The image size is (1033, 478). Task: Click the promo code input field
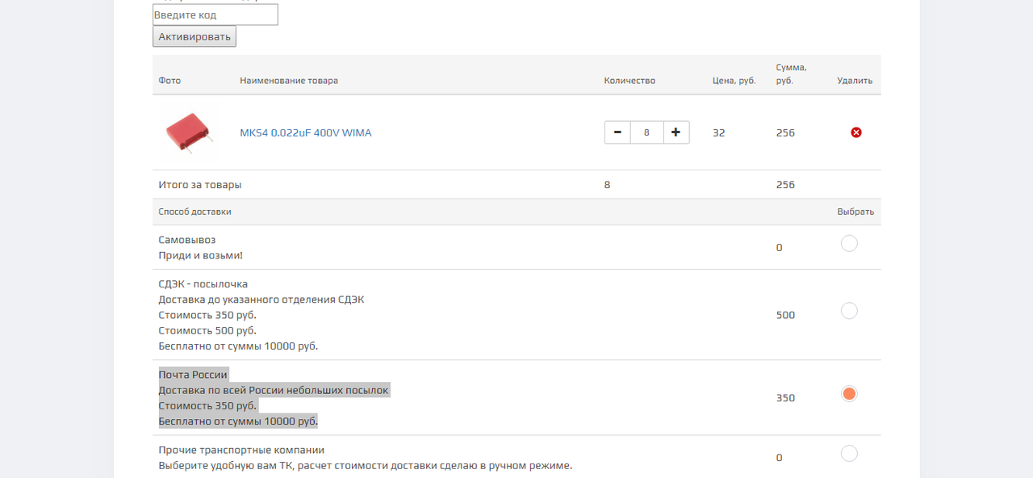tap(215, 15)
